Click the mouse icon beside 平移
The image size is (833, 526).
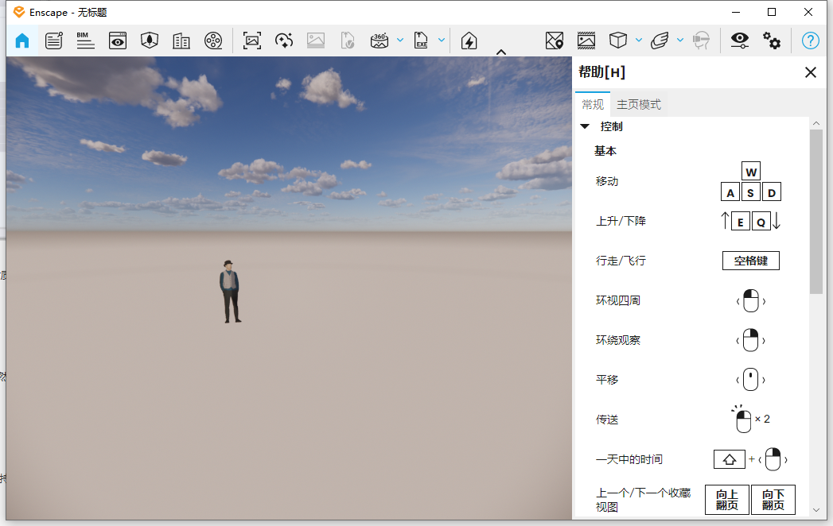click(751, 380)
